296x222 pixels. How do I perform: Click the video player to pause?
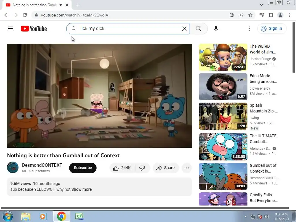[x=99, y=95]
